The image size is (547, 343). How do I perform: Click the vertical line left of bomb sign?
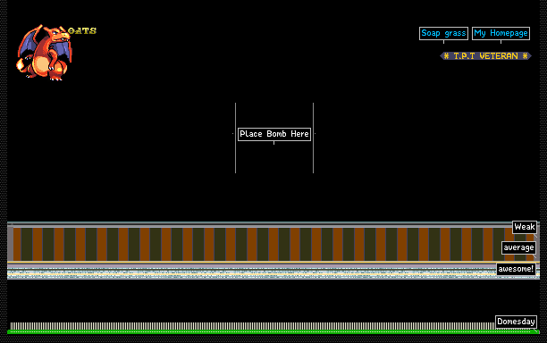point(235,138)
